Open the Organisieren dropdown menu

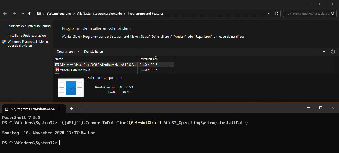point(68,52)
